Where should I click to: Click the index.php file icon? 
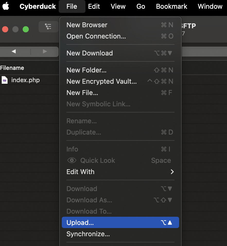coord(5,80)
